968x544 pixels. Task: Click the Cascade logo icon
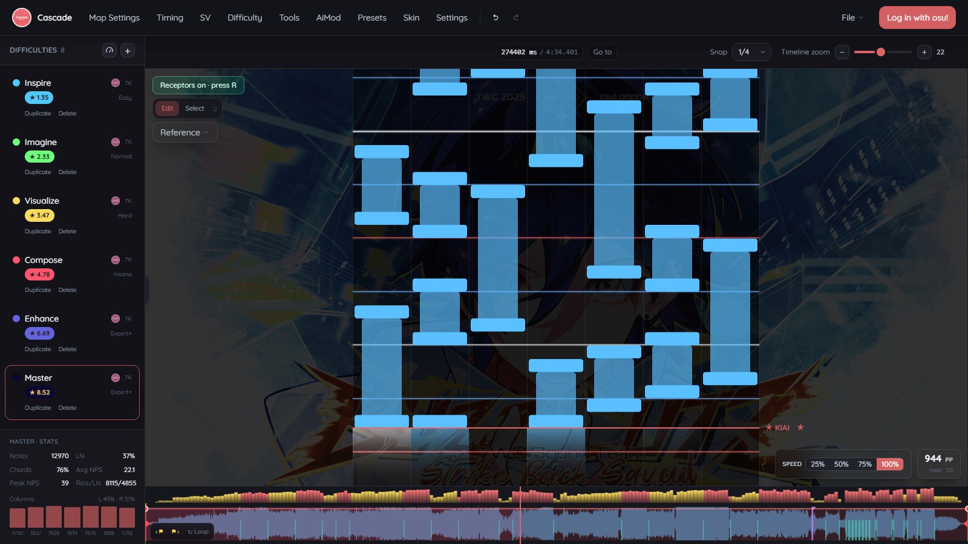[x=22, y=18]
